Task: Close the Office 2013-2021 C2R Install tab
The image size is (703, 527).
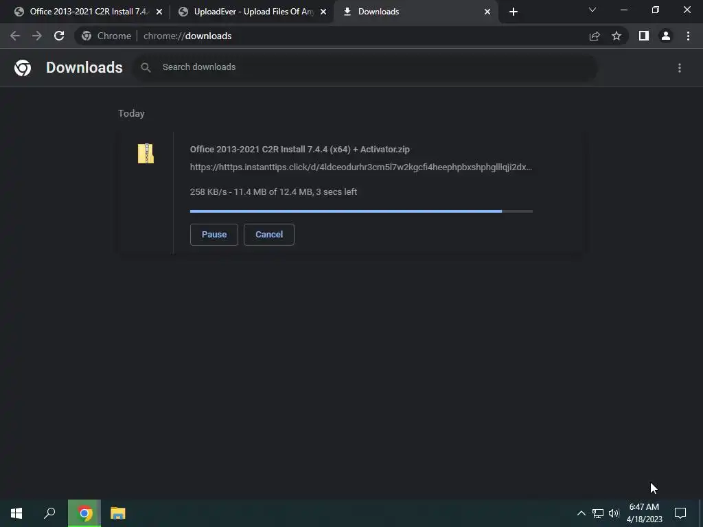Action: [x=159, y=12]
